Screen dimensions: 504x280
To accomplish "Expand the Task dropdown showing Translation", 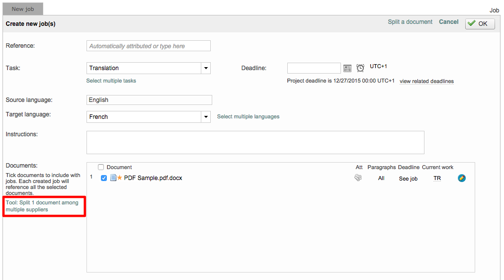I will click(x=205, y=68).
